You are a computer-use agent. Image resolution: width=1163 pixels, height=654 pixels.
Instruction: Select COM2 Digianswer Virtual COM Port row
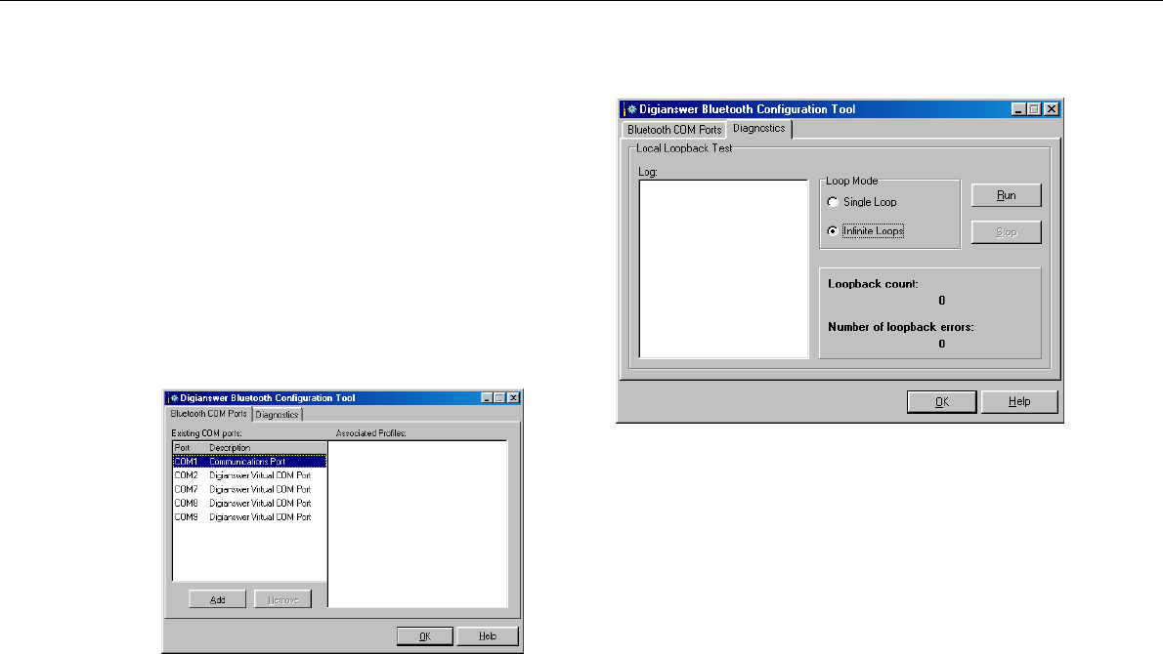(x=249, y=475)
